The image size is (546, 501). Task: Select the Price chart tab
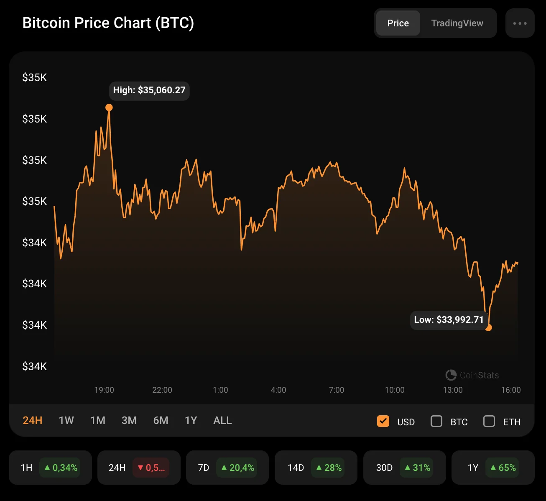pos(398,23)
